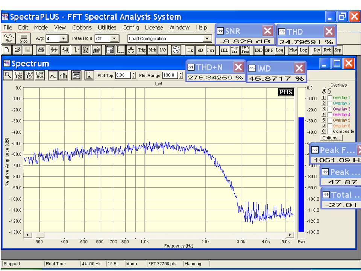Click the THD+N toolbar button

click(x=235, y=50)
